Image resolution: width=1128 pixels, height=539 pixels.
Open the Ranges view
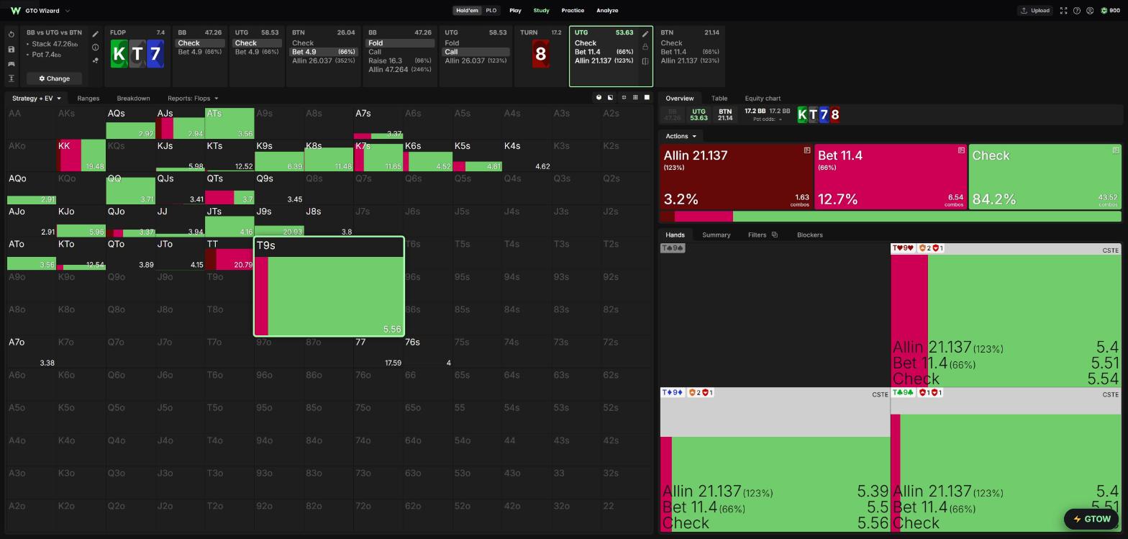tap(88, 98)
